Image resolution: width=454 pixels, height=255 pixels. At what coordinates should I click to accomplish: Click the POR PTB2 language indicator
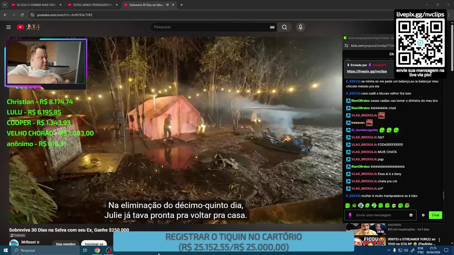(x=420, y=250)
